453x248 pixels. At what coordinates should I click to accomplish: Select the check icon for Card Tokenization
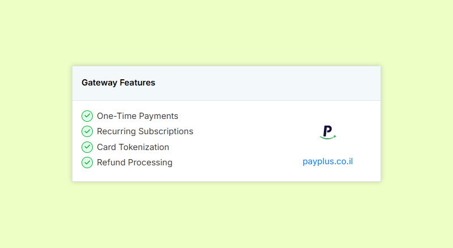87,147
